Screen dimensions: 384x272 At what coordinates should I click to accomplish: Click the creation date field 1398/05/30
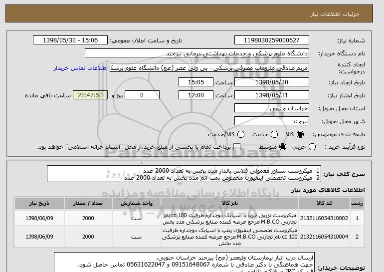tap(272, 82)
